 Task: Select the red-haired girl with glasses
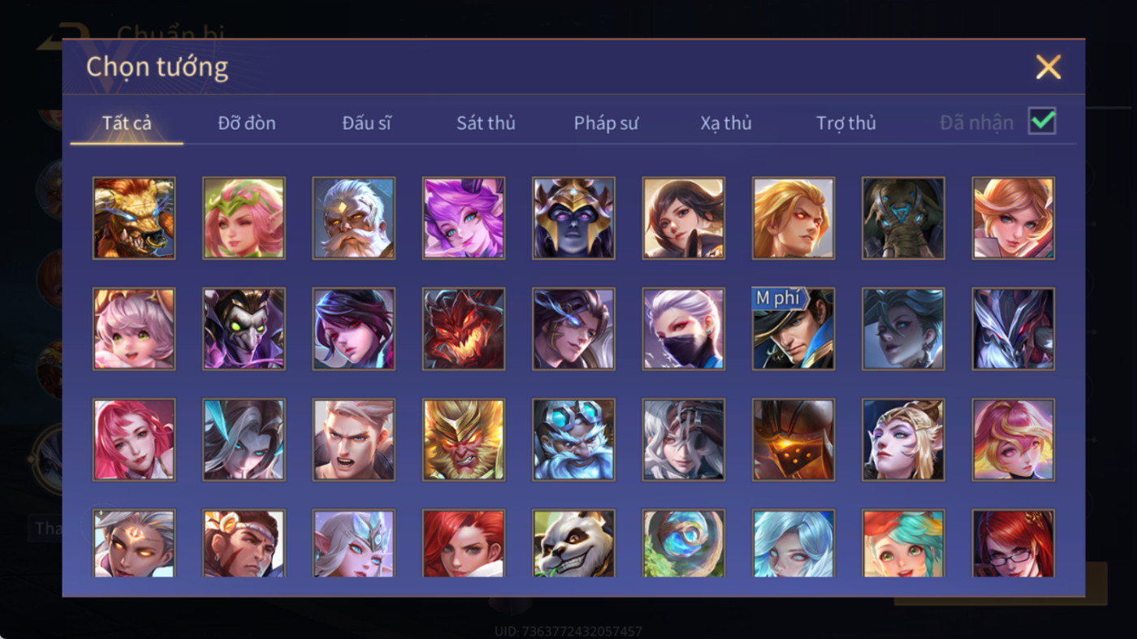click(1014, 543)
